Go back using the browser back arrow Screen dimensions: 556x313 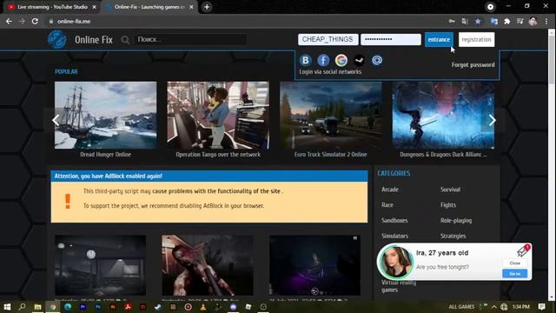point(9,21)
